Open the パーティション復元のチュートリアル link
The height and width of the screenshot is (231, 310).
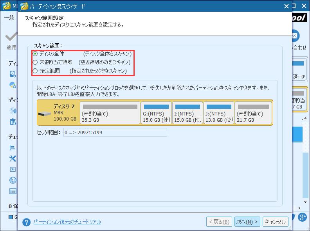pyautogui.click(x=67, y=222)
